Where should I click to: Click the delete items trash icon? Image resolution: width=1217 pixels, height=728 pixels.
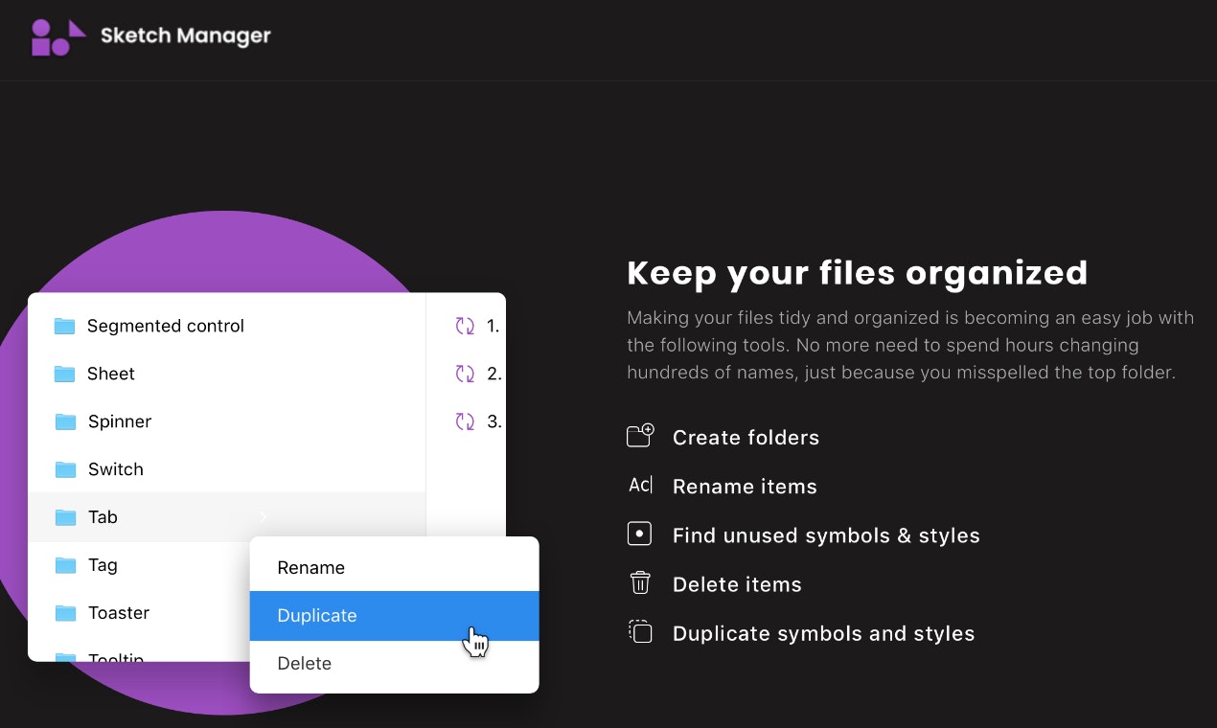pos(640,582)
